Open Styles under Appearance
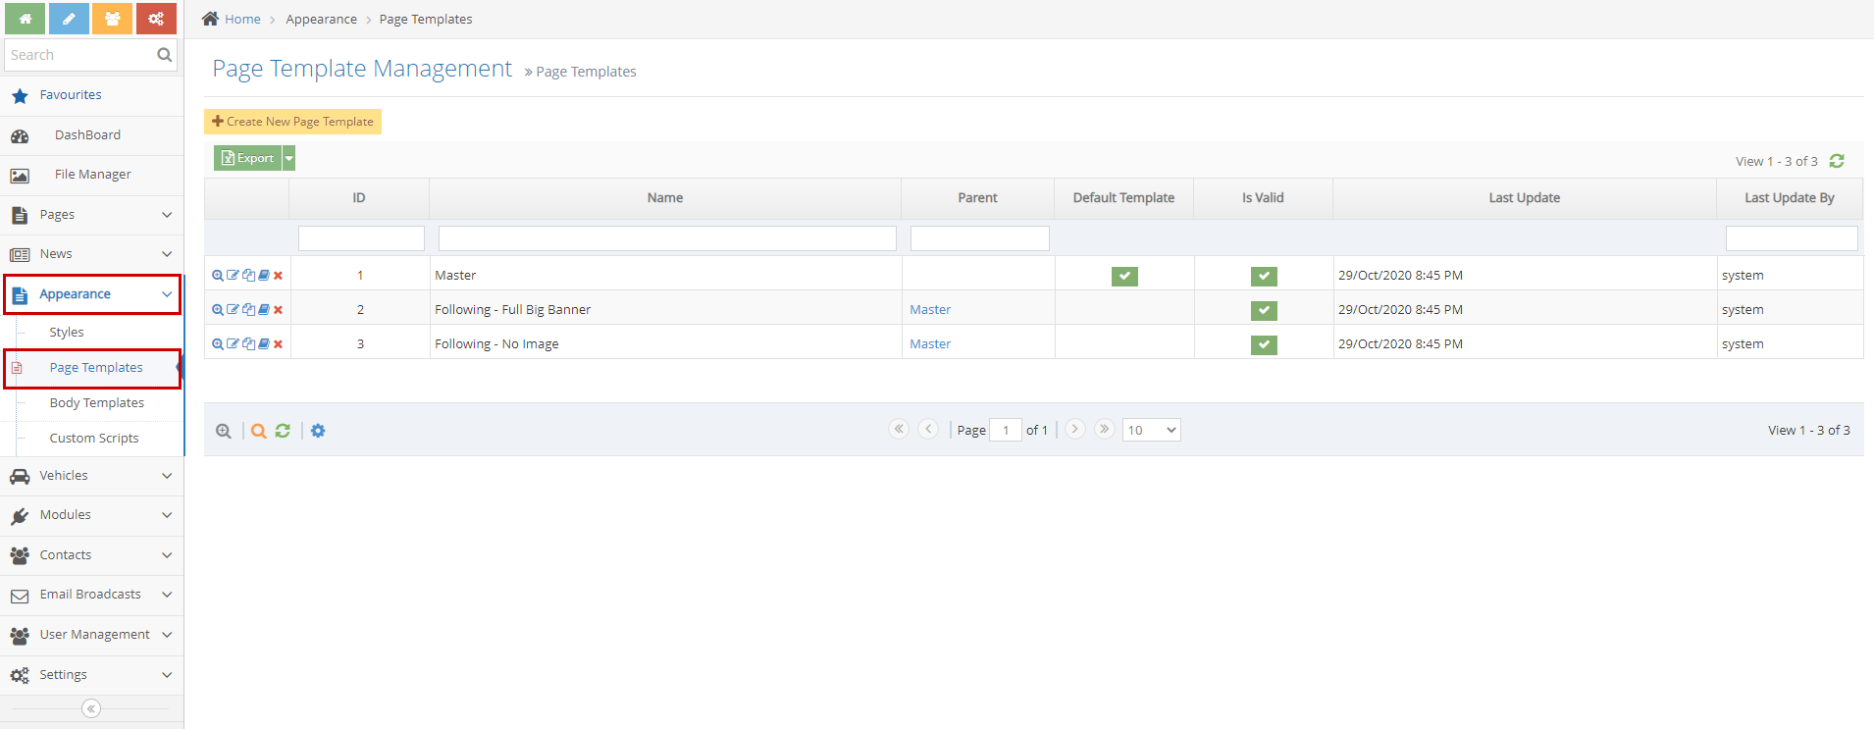1874x729 pixels. [67, 333]
